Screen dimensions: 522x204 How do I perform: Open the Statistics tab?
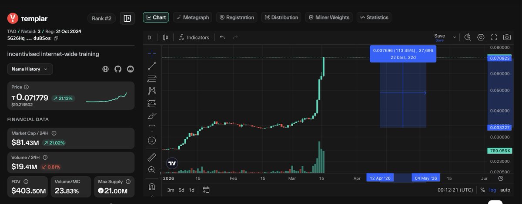(x=374, y=17)
